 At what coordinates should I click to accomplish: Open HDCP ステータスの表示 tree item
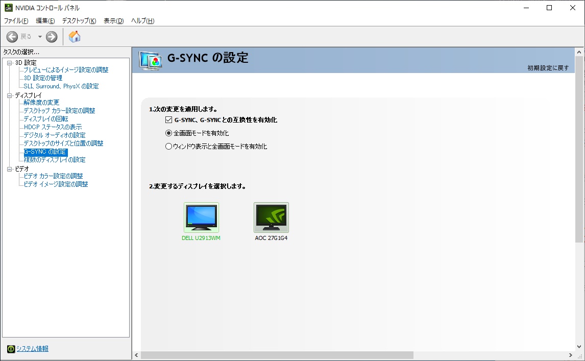click(x=53, y=127)
